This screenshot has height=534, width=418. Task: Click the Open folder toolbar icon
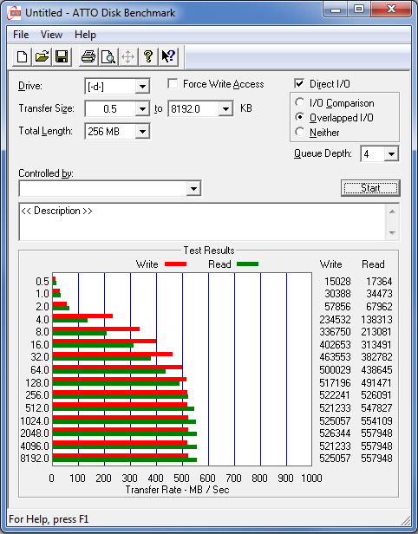(x=42, y=56)
